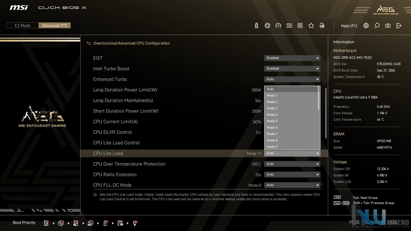411x231 pixels.
Task: Change language via globe icon
Action: [x=366, y=26]
